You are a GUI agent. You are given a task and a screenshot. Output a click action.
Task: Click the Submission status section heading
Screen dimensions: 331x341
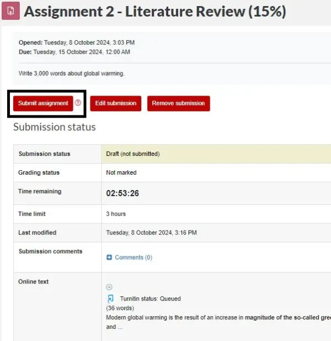click(x=55, y=127)
